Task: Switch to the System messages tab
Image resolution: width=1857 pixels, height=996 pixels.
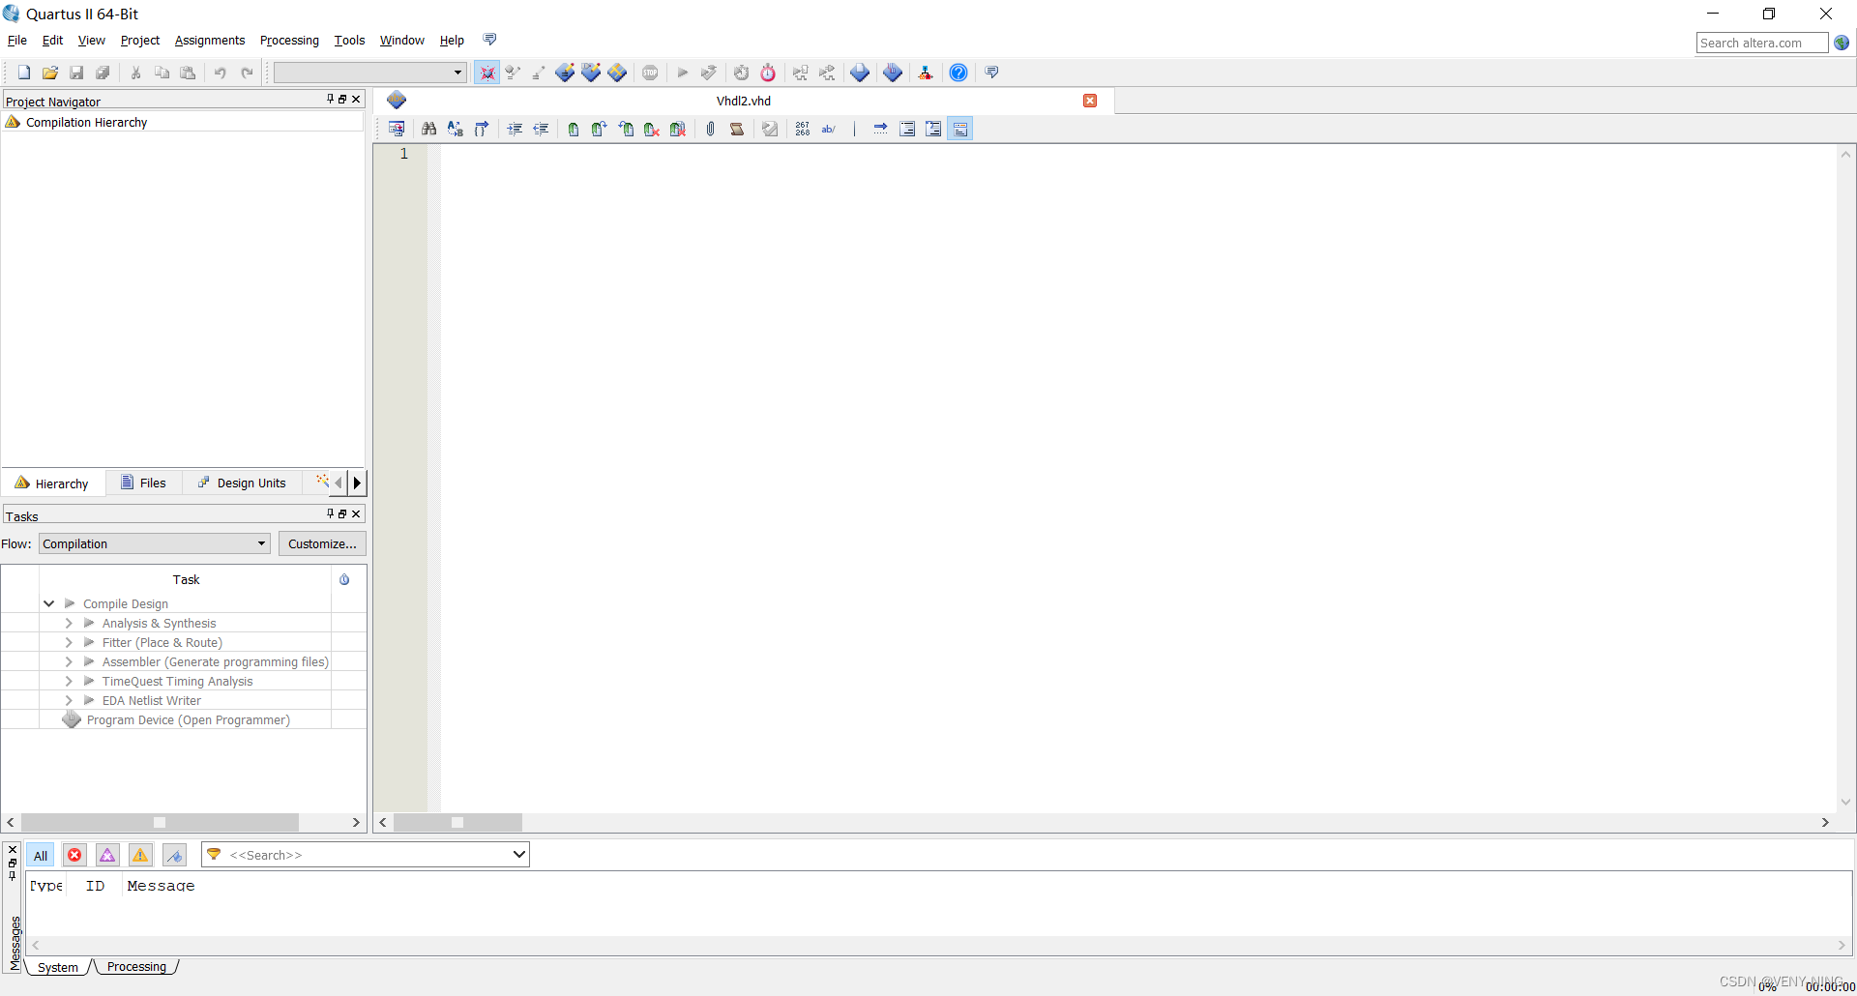Action: [58, 967]
